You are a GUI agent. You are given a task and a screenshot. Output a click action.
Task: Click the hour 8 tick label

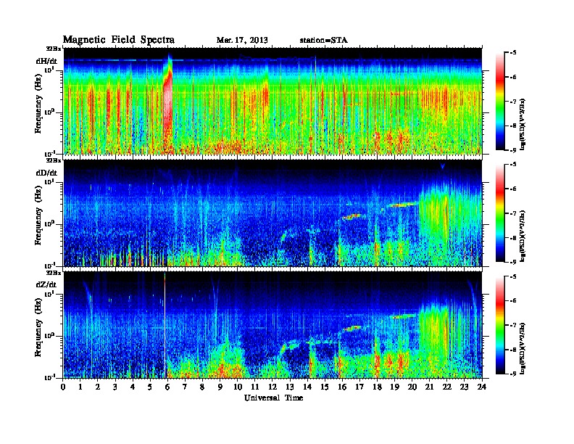[x=203, y=387]
